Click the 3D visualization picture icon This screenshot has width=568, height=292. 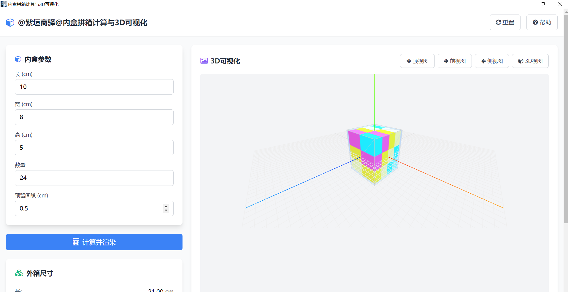coord(204,61)
